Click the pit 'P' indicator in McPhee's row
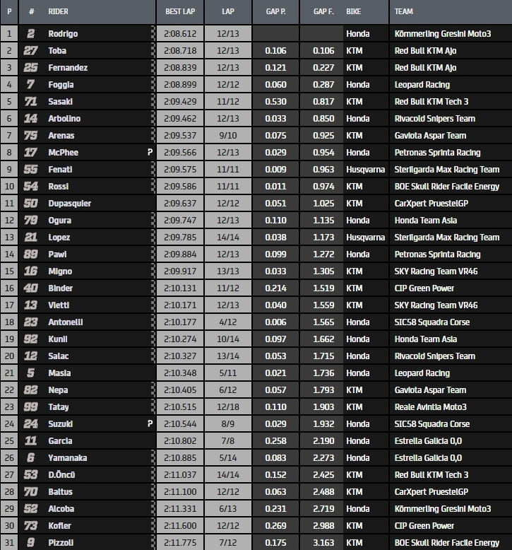Viewport: 512px width, 550px height. pyautogui.click(x=150, y=152)
